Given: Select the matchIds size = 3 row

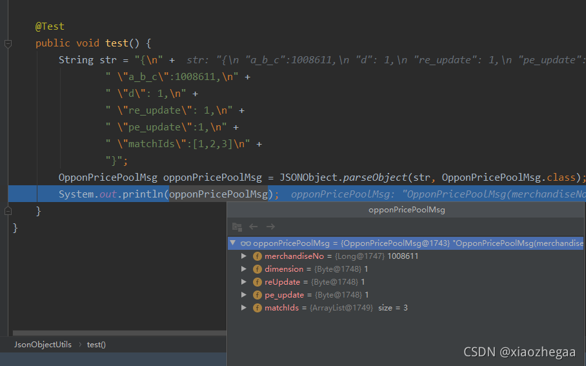Looking at the screenshot, I should pyautogui.click(x=405, y=308).
